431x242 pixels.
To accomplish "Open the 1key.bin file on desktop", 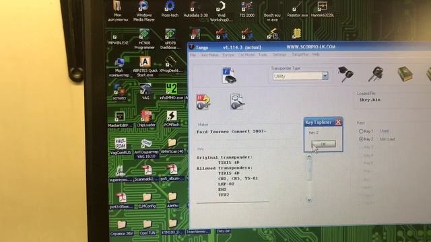I will click(x=224, y=231).
